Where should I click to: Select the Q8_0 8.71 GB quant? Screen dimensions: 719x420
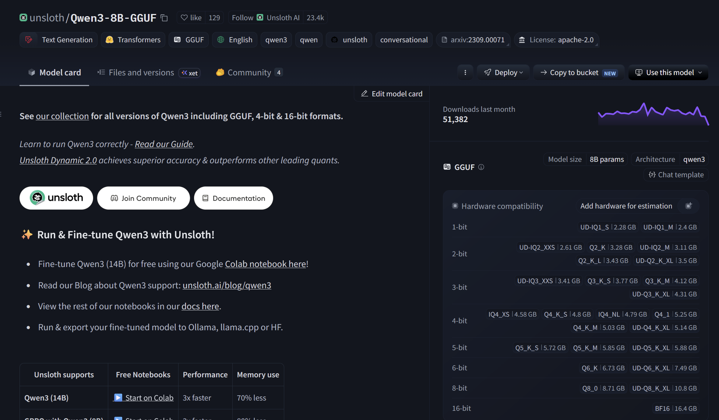pos(603,388)
